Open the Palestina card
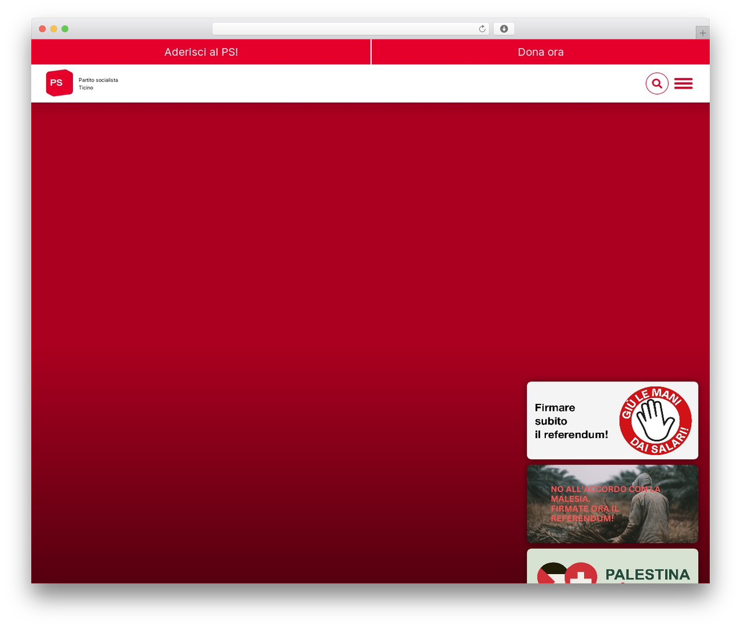741x628 pixels. 612,566
